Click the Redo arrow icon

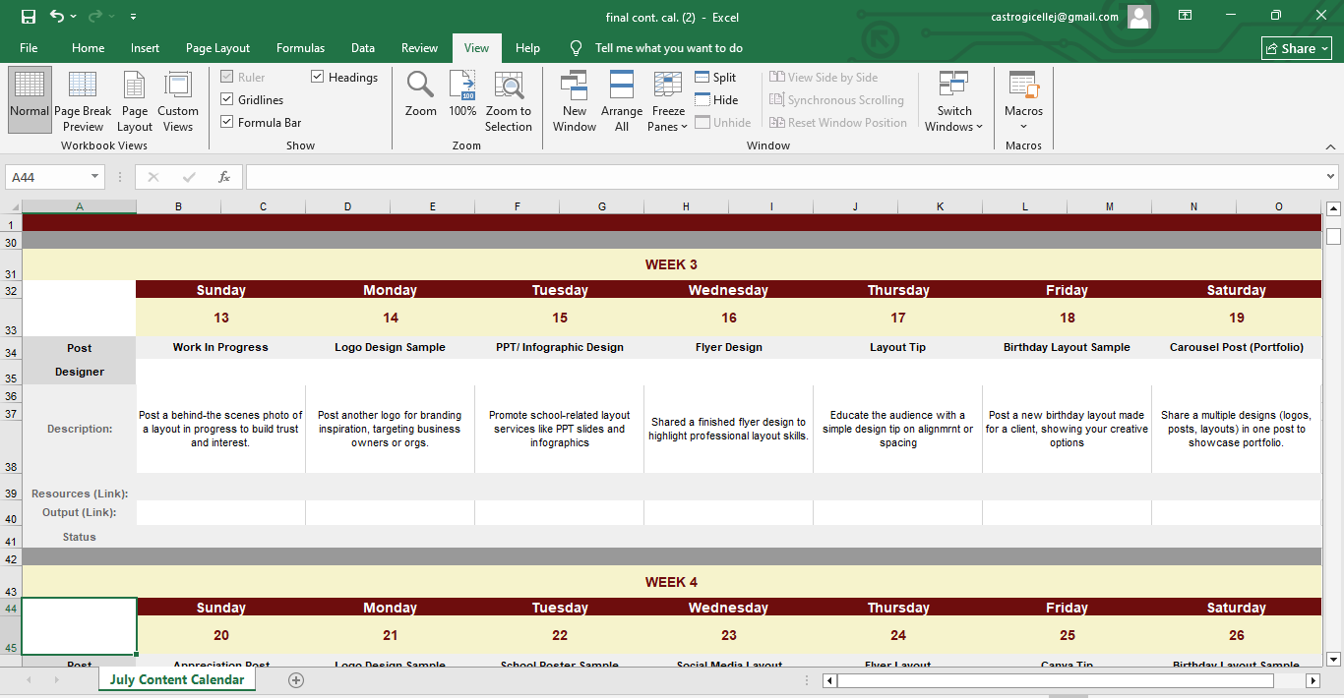[x=95, y=17]
